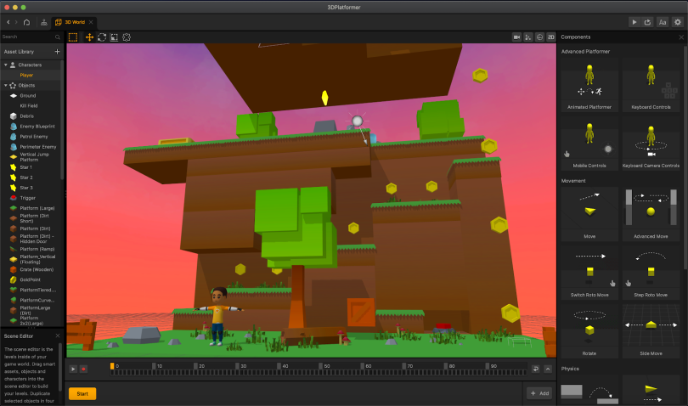Click the orange Start button
The width and height of the screenshot is (688, 406).
[82, 393]
